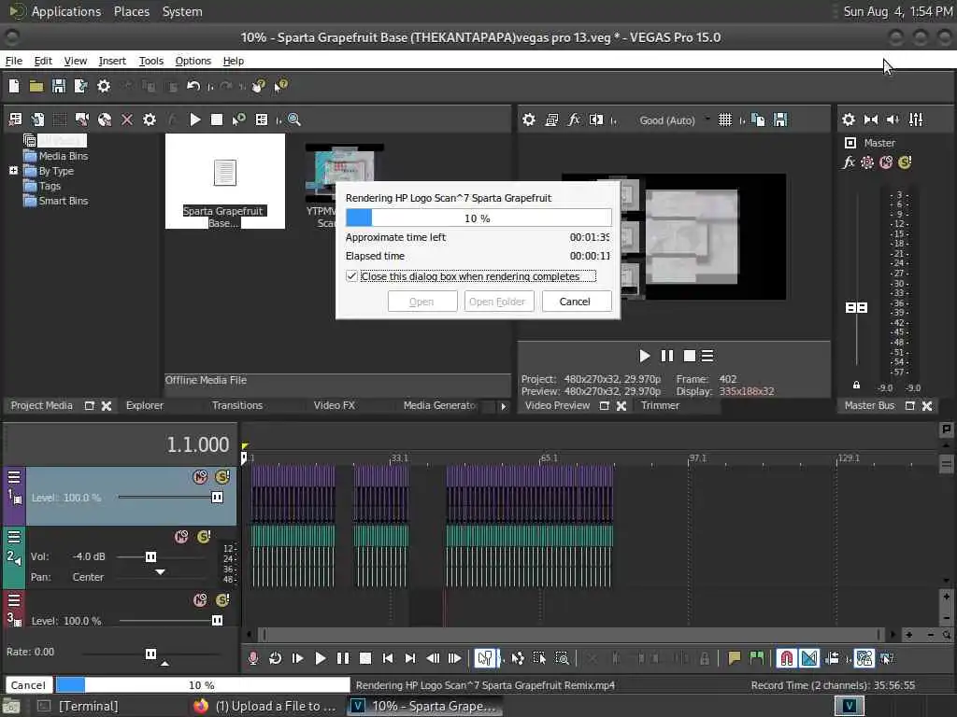
Task: Expand the By Type tree node
Action: pos(13,171)
